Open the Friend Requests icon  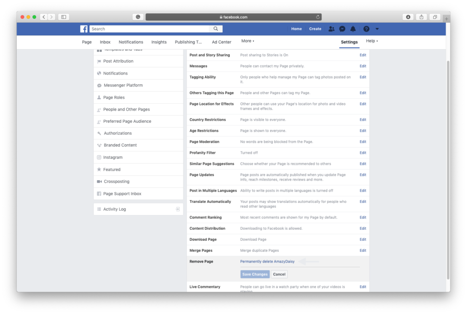tap(332, 29)
